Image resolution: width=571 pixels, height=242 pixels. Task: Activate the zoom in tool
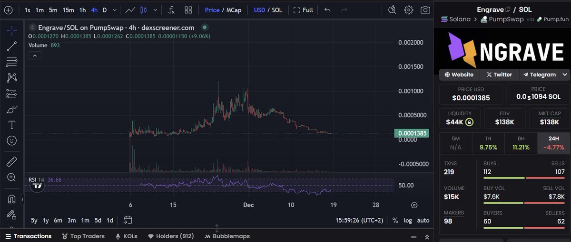pos(12,177)
